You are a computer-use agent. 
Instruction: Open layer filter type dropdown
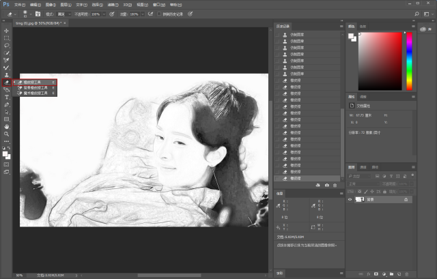pyautogui.click(x=359, y=176)
